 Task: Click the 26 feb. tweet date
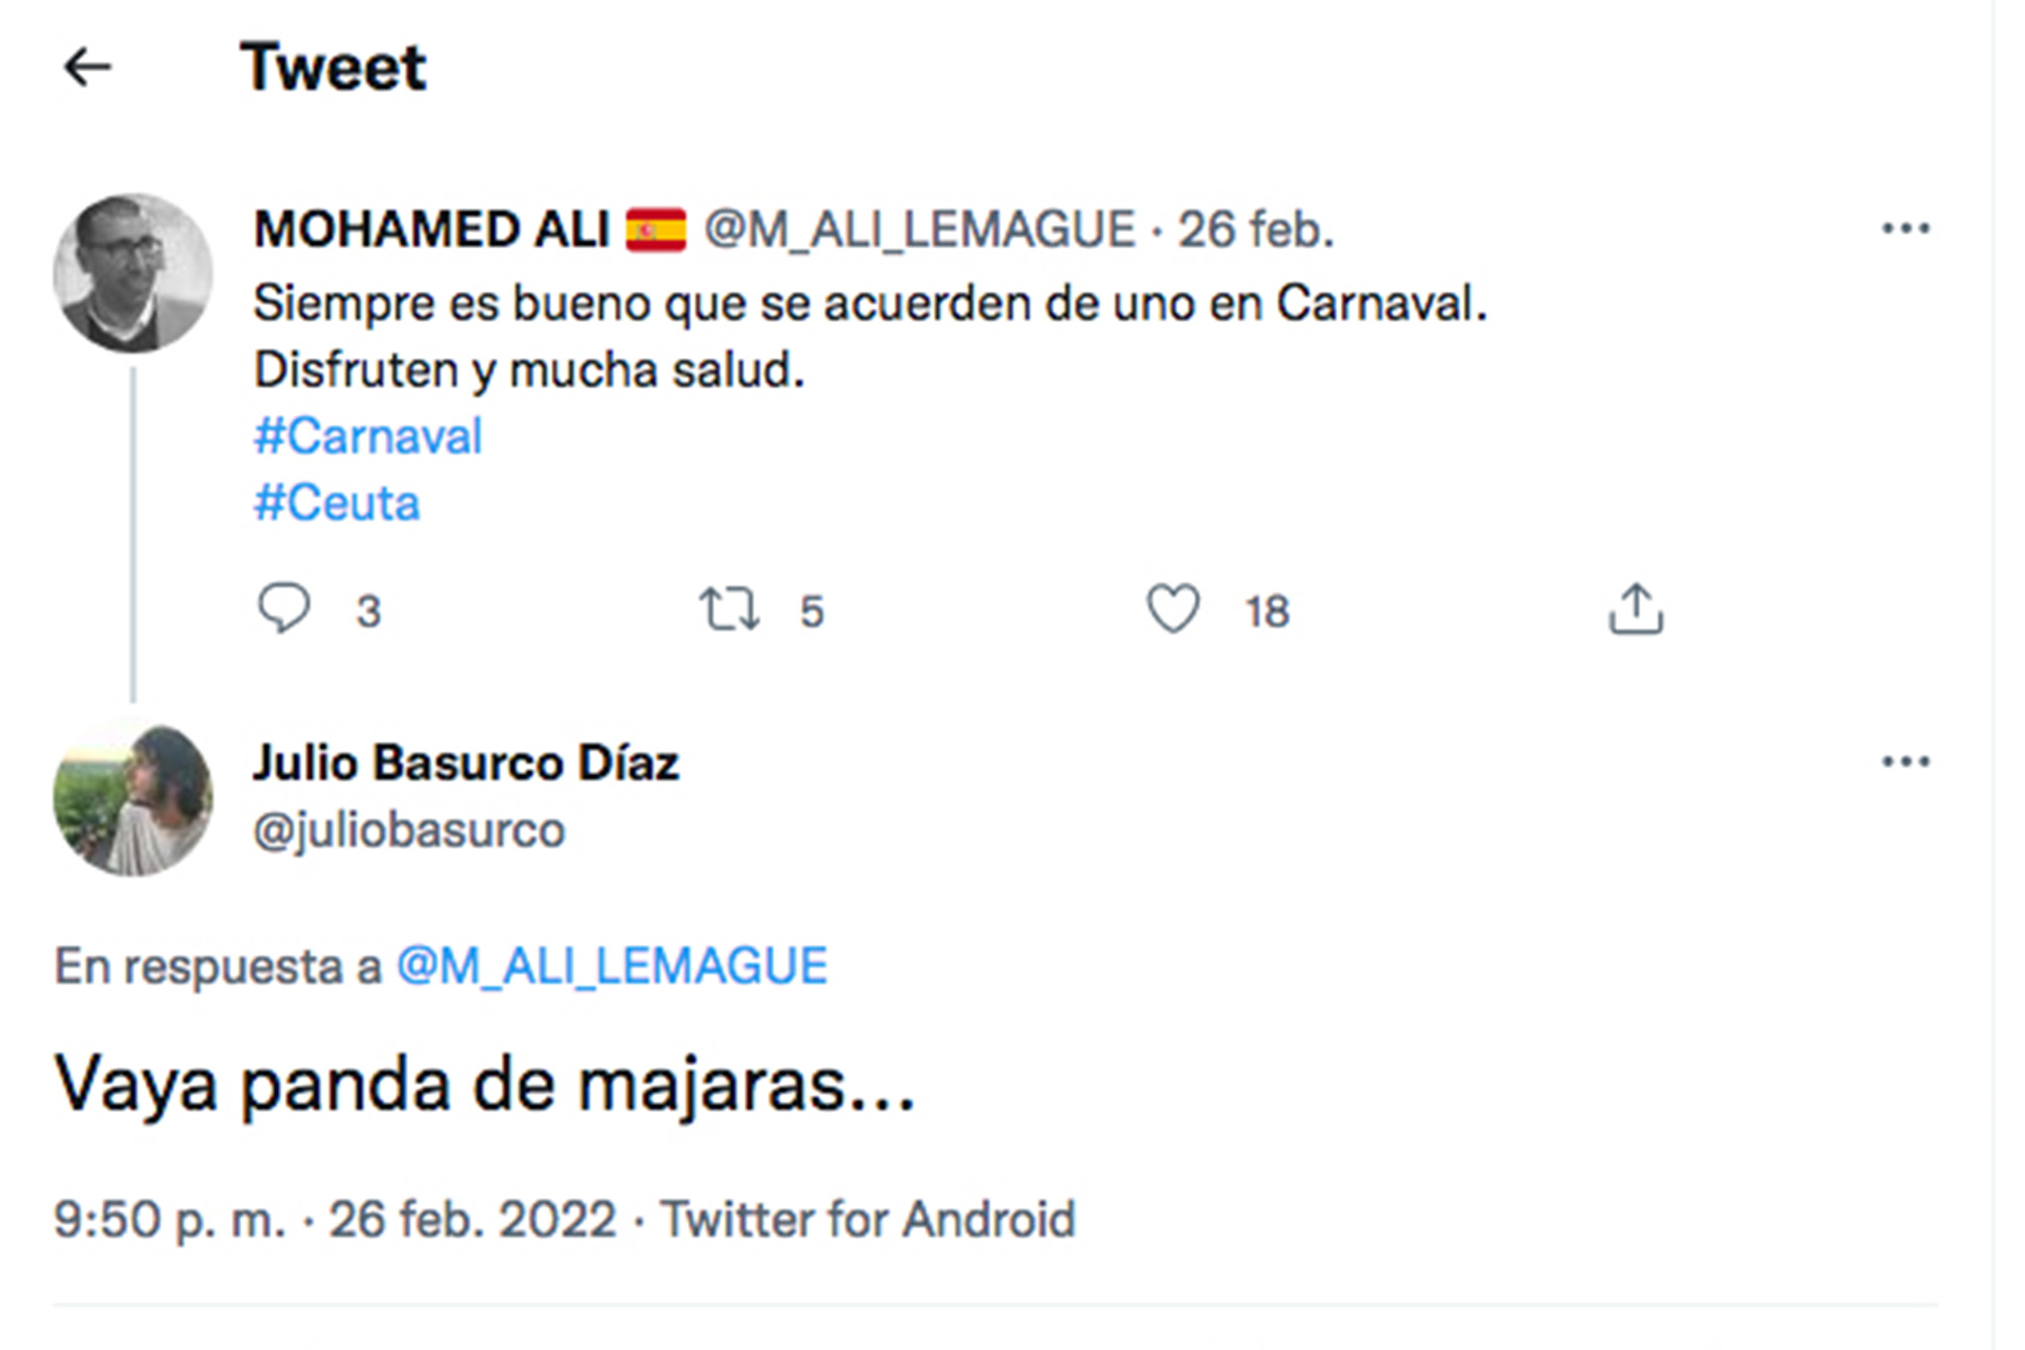[x=1256, y=230]
